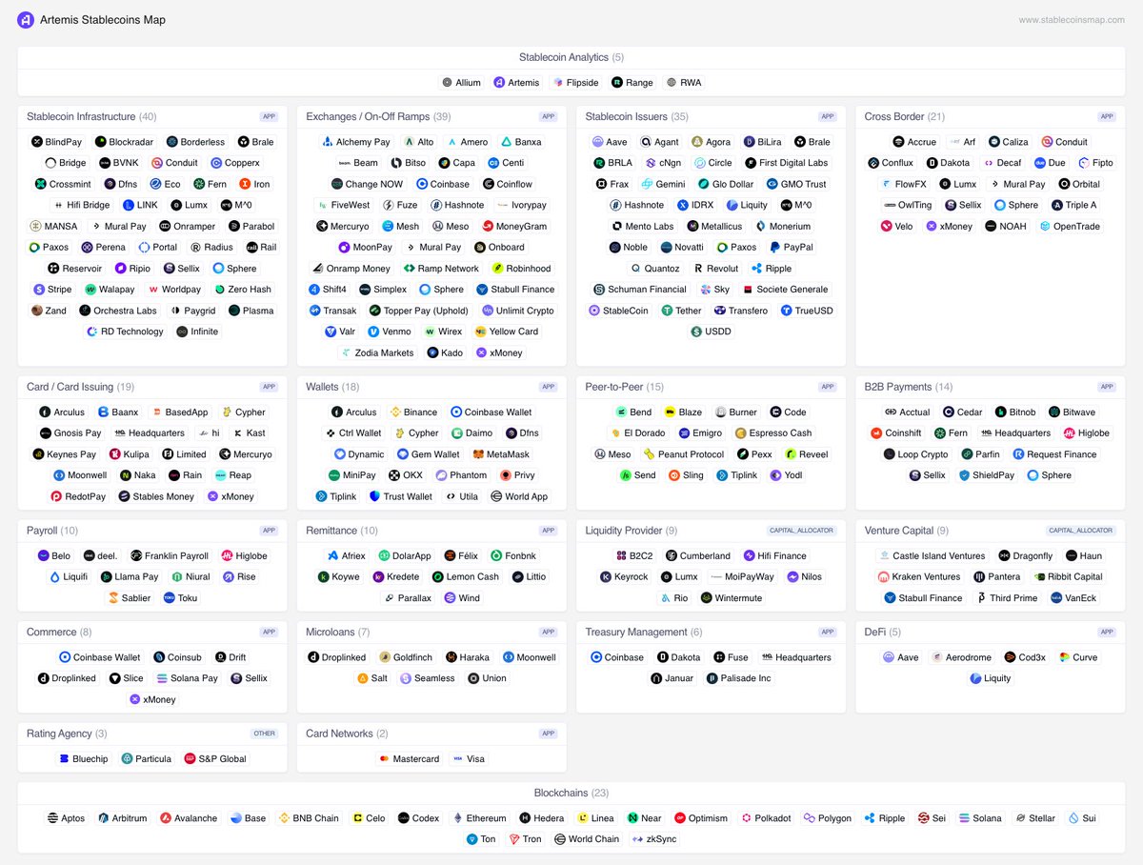Click the LINK Chainlink logo icon
1143x865 pixels.
pyautogui.click(x=129, y=205)
